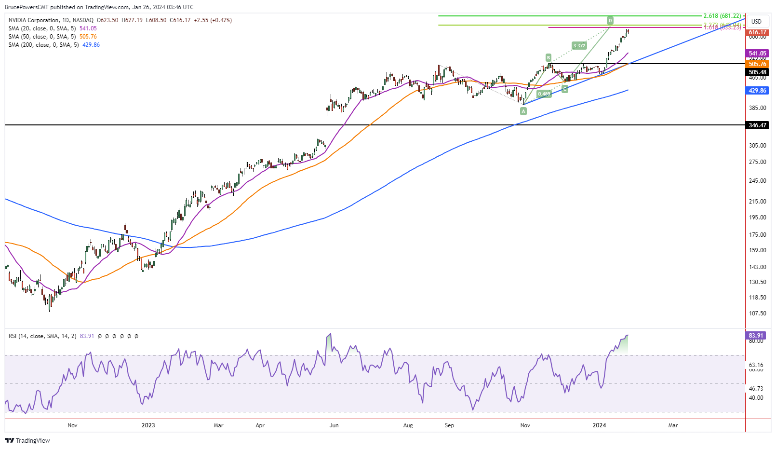This screenshot has width=776, height=449.
Task: Click the red 616.17 current price tag
Action: pos(757,33)
